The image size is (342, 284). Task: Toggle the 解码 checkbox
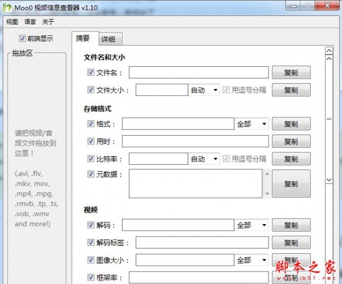(x=91, y=225)
